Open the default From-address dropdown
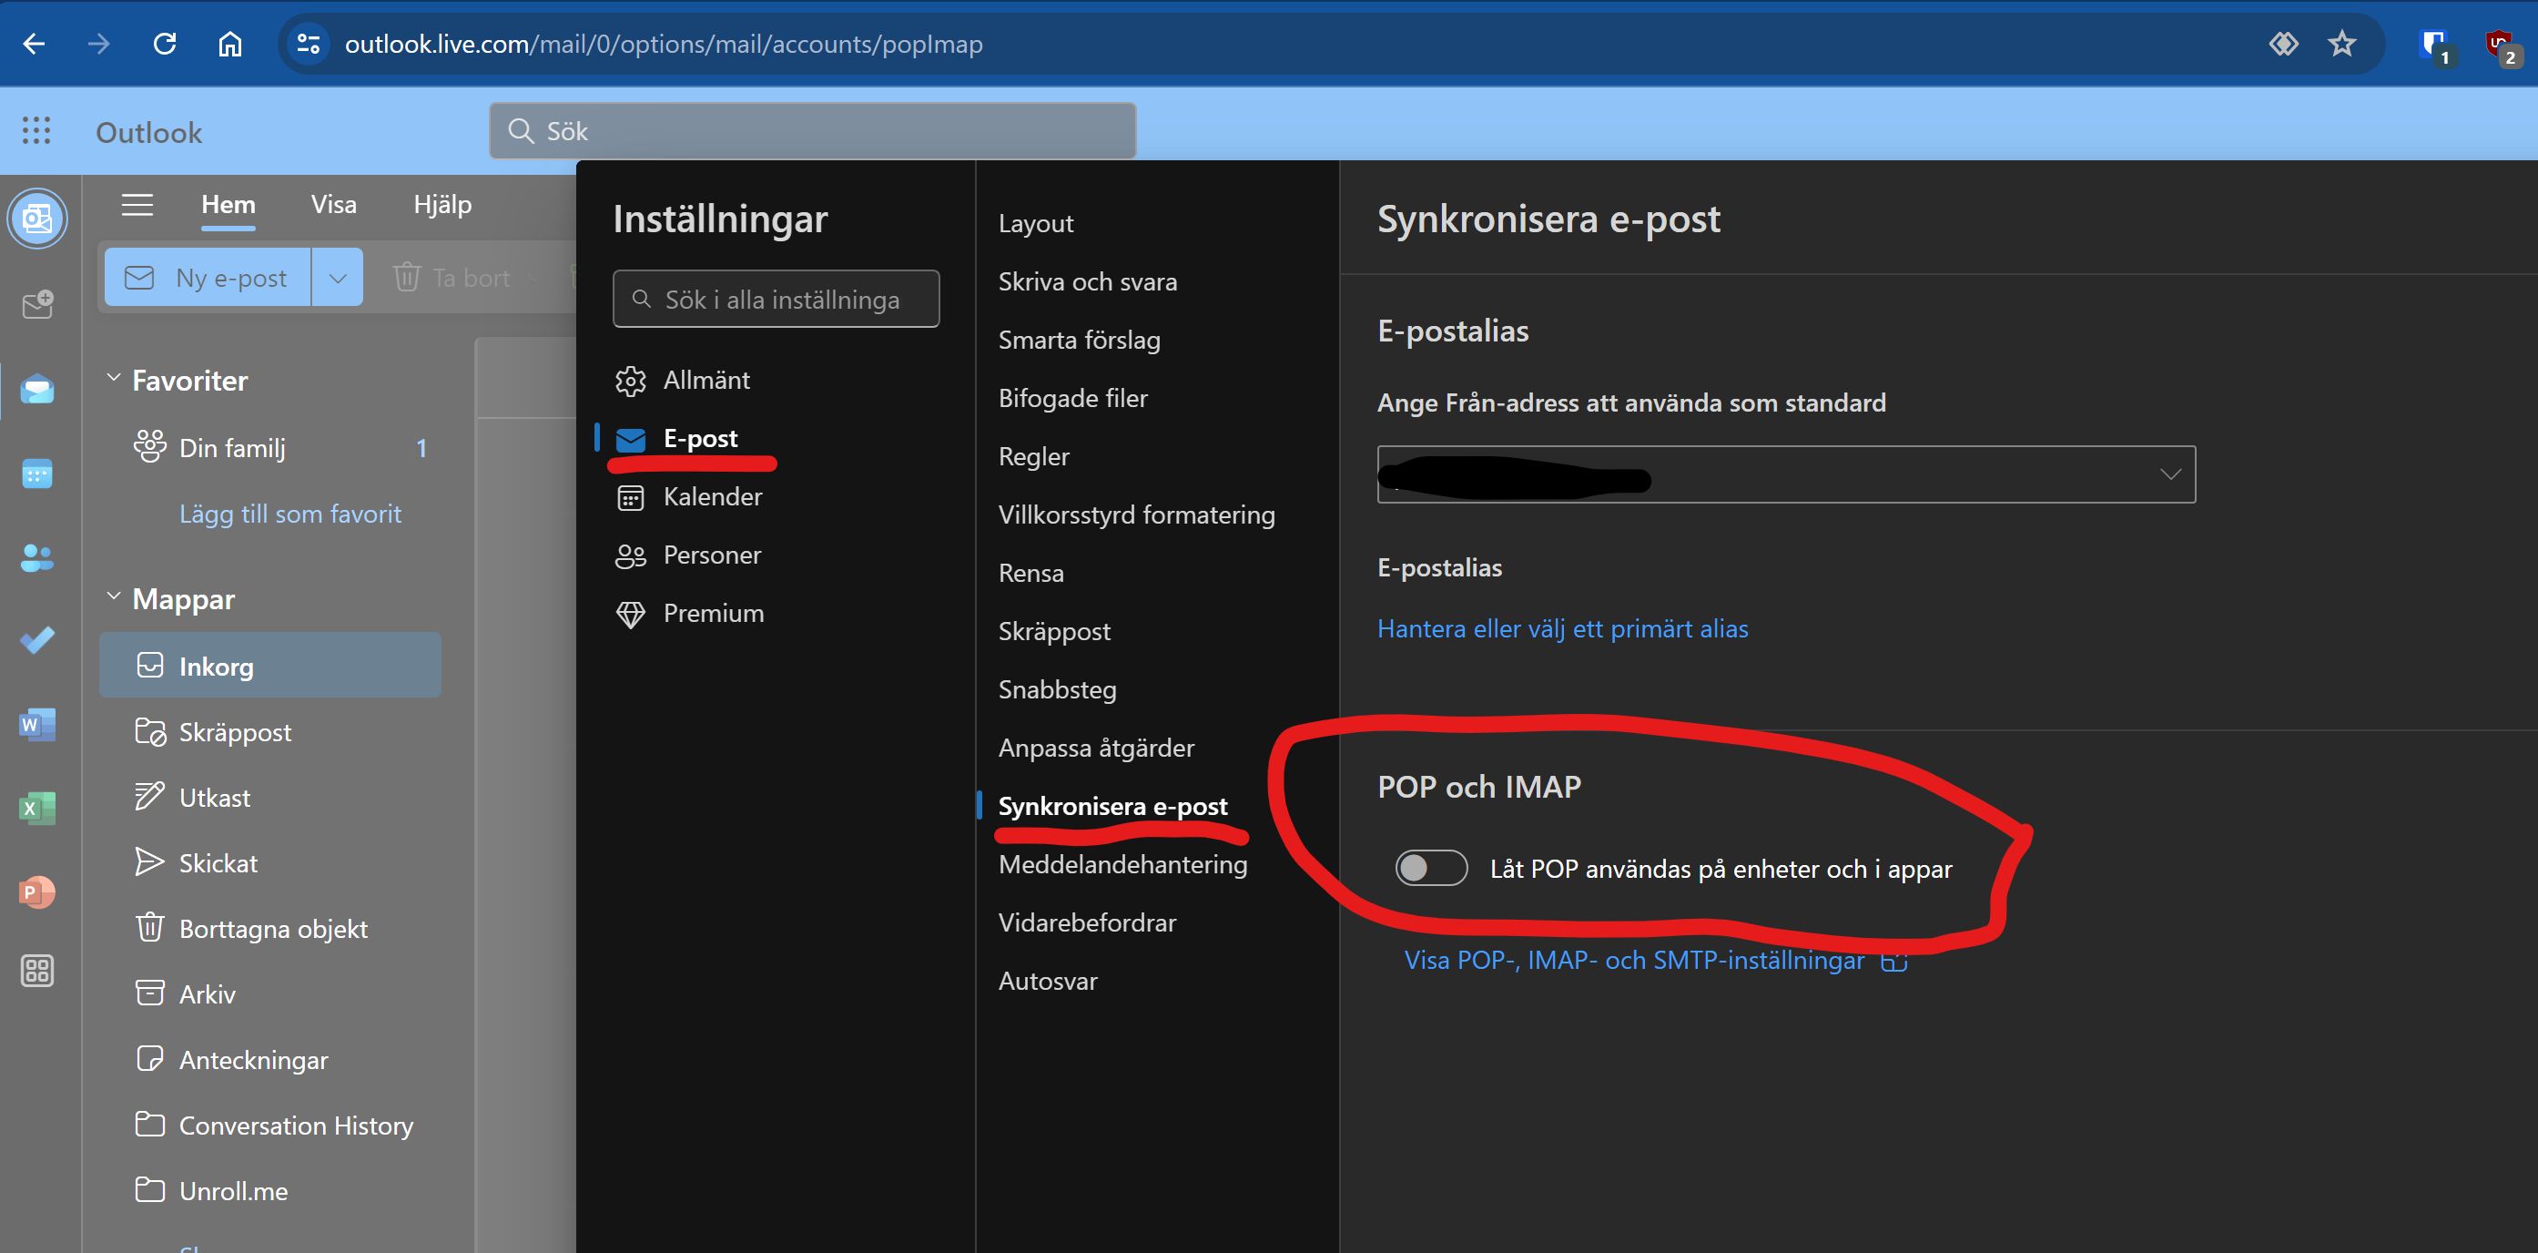Image resolution: width=2538 pixels, height=1253 pixels. pyautogui.click(x=1785, y=474)
